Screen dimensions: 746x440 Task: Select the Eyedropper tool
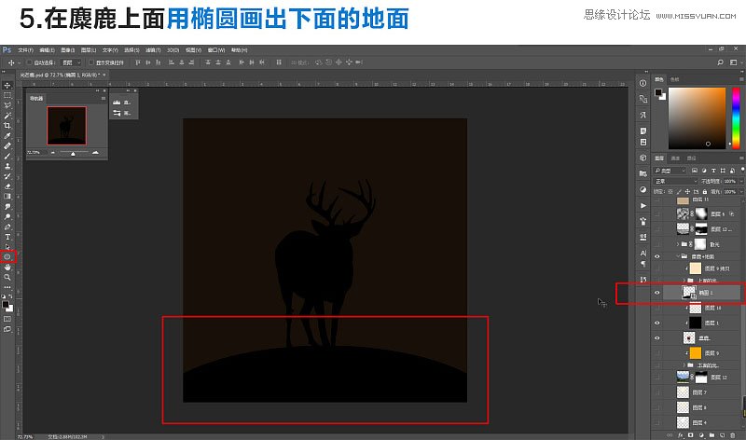pos(7,136)
